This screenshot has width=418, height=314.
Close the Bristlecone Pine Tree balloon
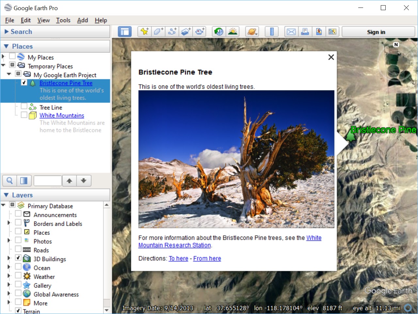331,57
